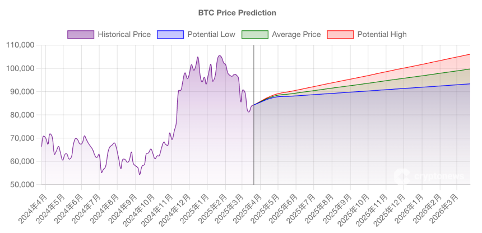The image size is (482, 233).
Task: Hide the Potential Low series label
Action: 212,34
